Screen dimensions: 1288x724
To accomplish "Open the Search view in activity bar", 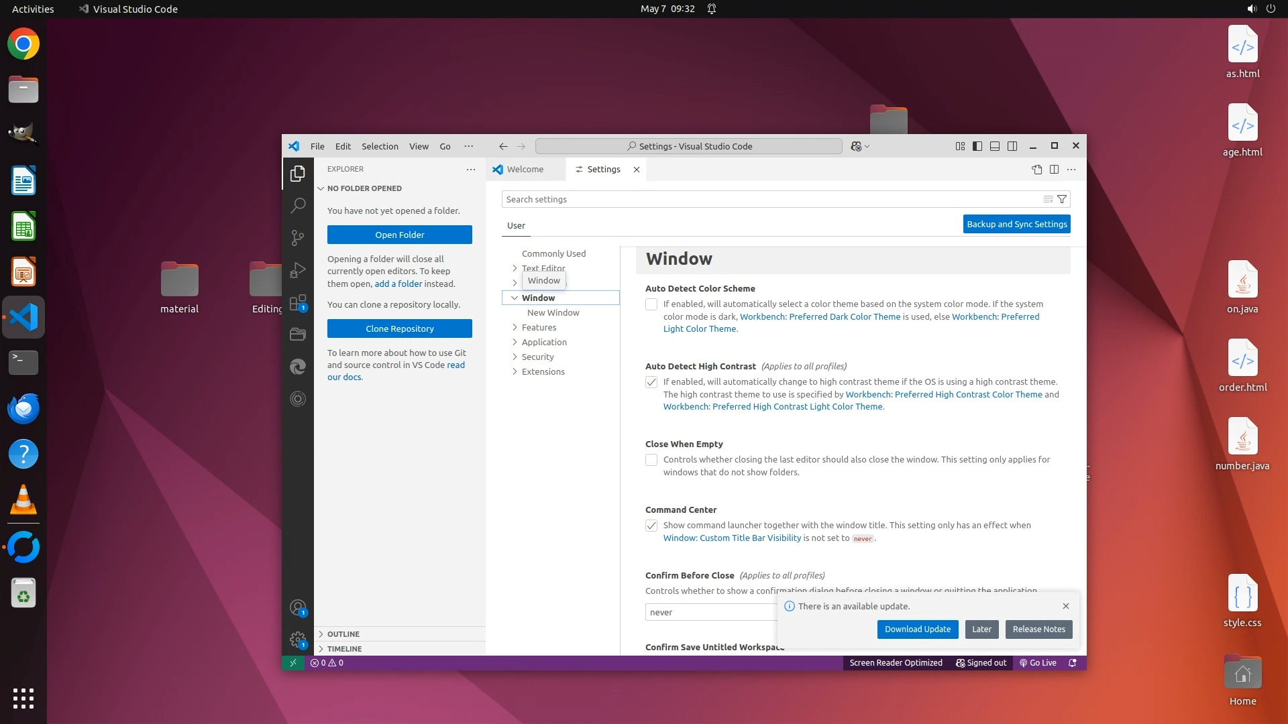I will pos(298,205).
